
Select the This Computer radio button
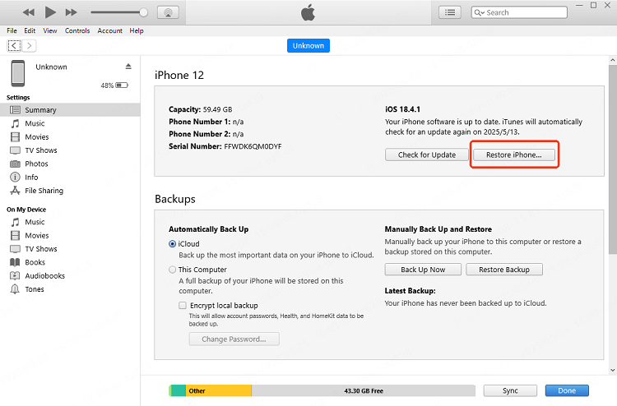[172, 270]
